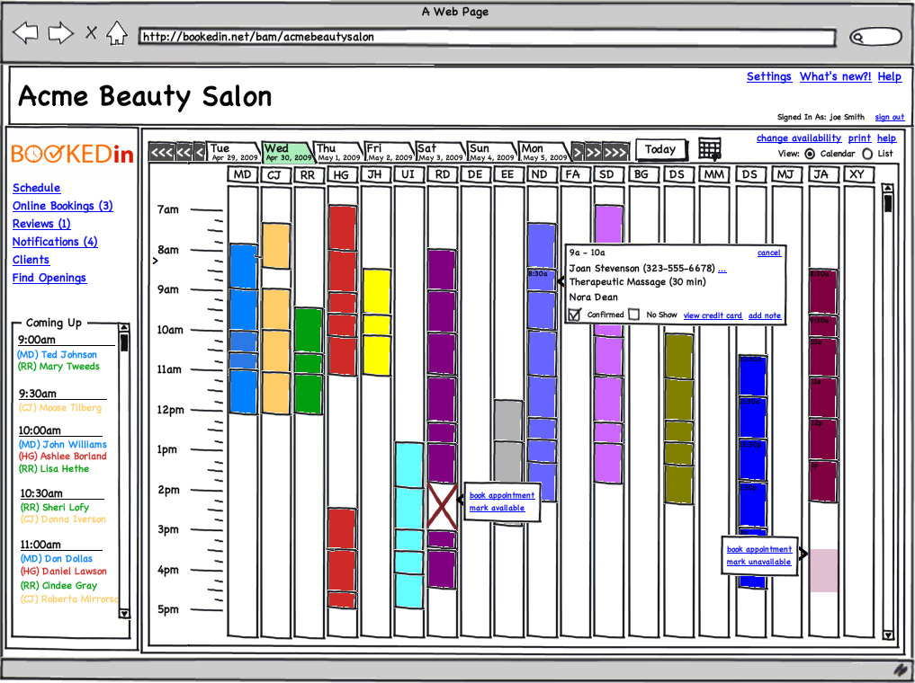Click the print link

click(859, 138)
